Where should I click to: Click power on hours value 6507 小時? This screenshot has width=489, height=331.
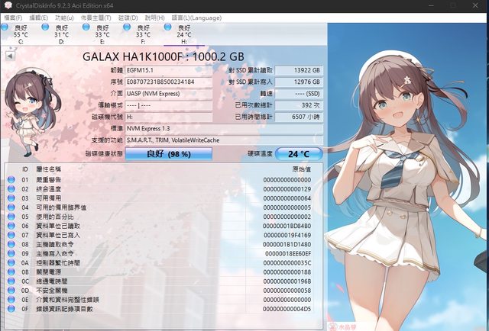tap(299, 117)
